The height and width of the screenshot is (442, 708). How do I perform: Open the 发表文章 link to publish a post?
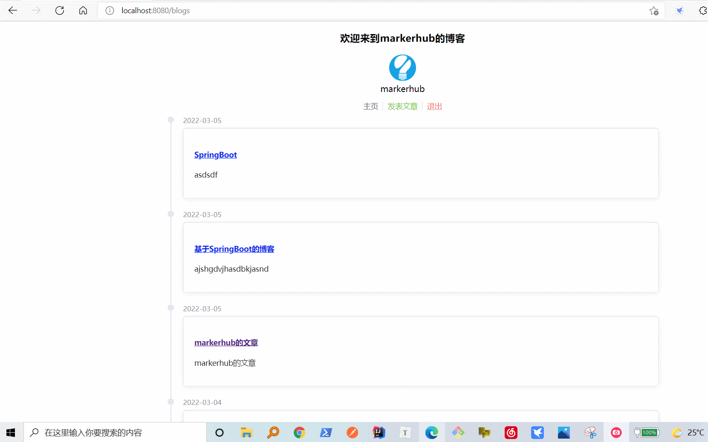[402, 106]
